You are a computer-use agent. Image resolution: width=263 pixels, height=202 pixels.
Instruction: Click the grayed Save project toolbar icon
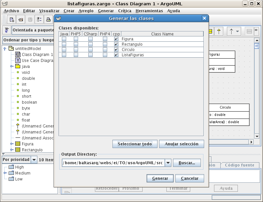tap(30, 20)
